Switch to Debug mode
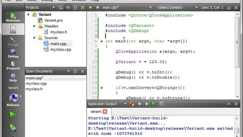 13,53
